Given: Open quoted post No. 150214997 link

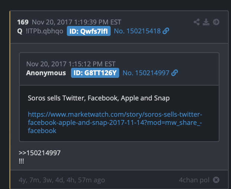Looking at the screenshot, I should click(x=146, y=73).
